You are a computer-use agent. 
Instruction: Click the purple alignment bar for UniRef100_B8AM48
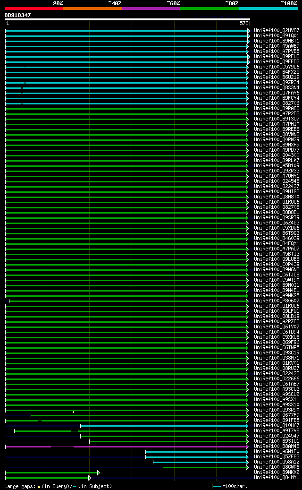pyautogui.click(x=126, y=447)
